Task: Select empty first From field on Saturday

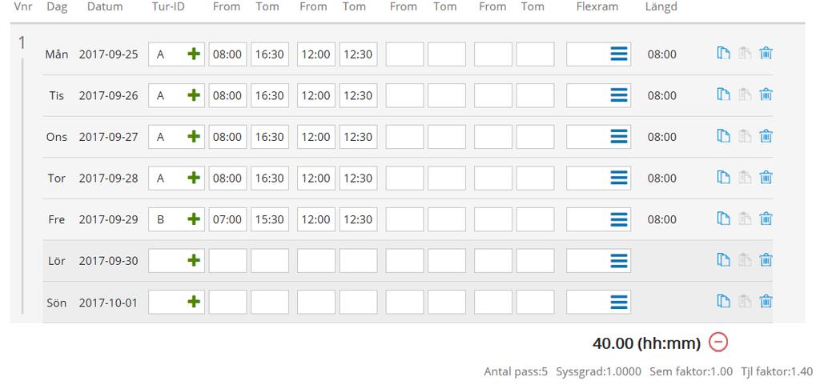Action: click(227, 261)
